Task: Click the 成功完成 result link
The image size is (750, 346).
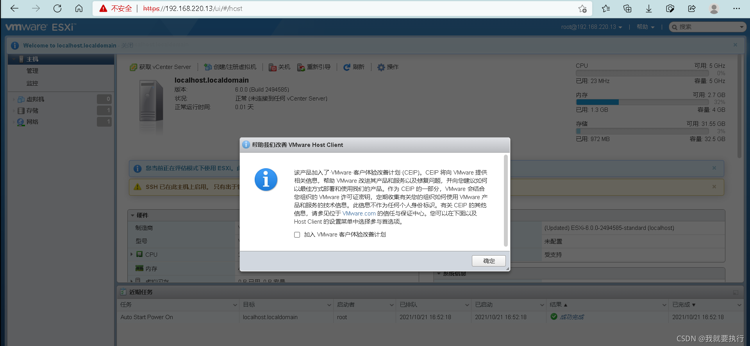Action: (x=572, y=317)
